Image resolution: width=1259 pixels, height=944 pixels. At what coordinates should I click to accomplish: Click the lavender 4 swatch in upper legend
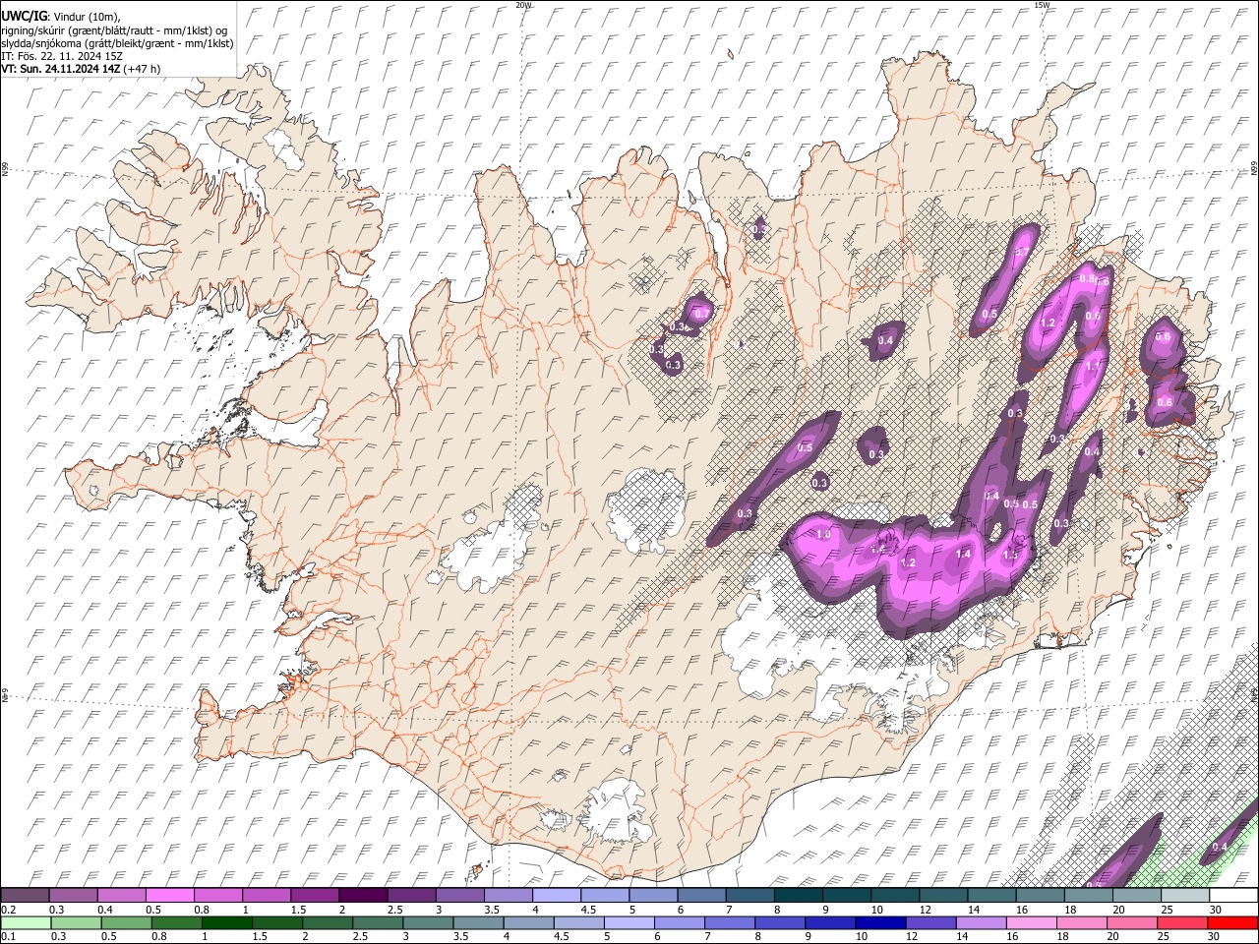(x=556, y=895)
